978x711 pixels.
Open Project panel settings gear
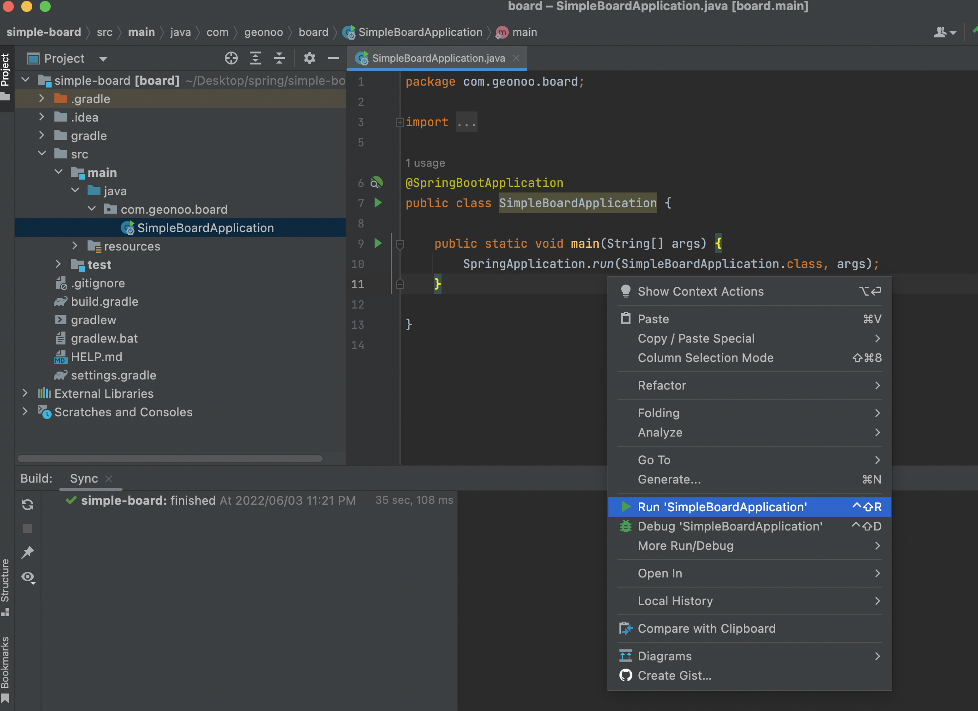pyautogui.click(x=309, y=58)
